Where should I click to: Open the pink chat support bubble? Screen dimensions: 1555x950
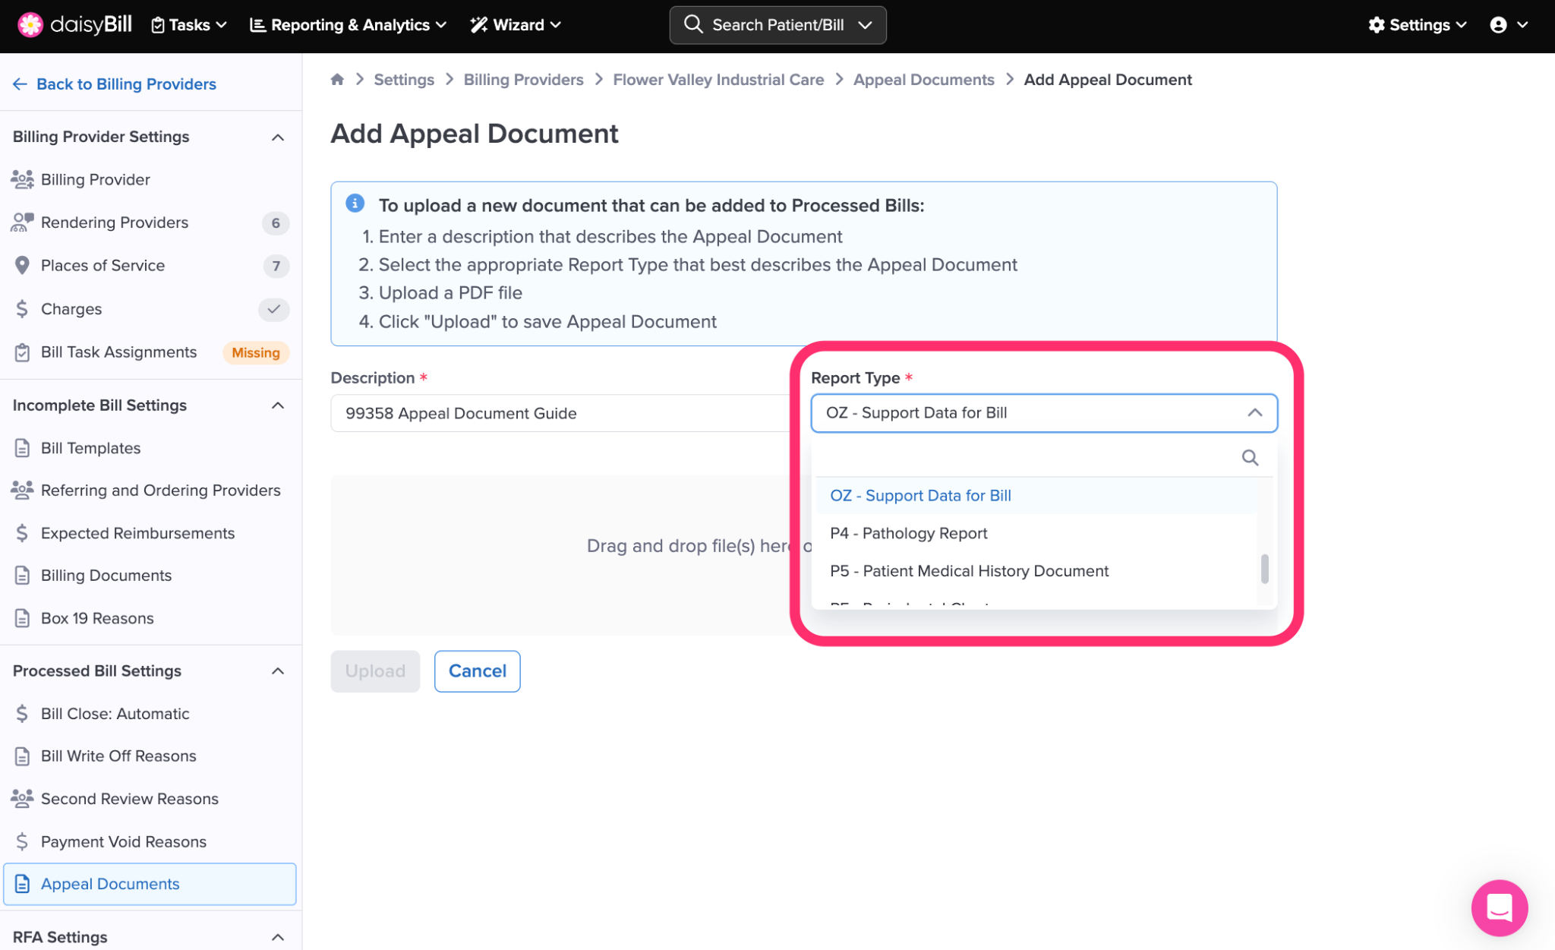(x=1499, y=907)
